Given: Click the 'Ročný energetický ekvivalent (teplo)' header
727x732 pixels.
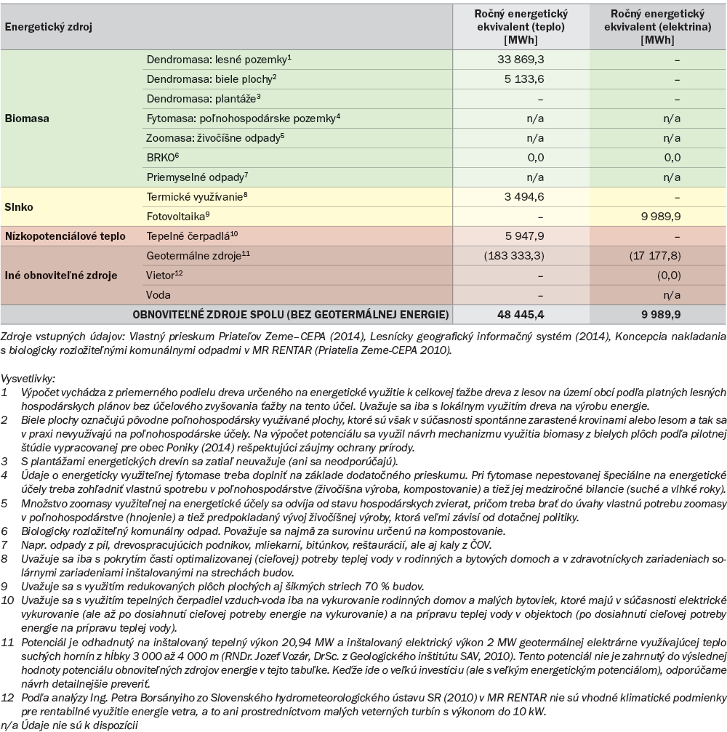Looking at the screenshot, I should (x=521, y=27).
